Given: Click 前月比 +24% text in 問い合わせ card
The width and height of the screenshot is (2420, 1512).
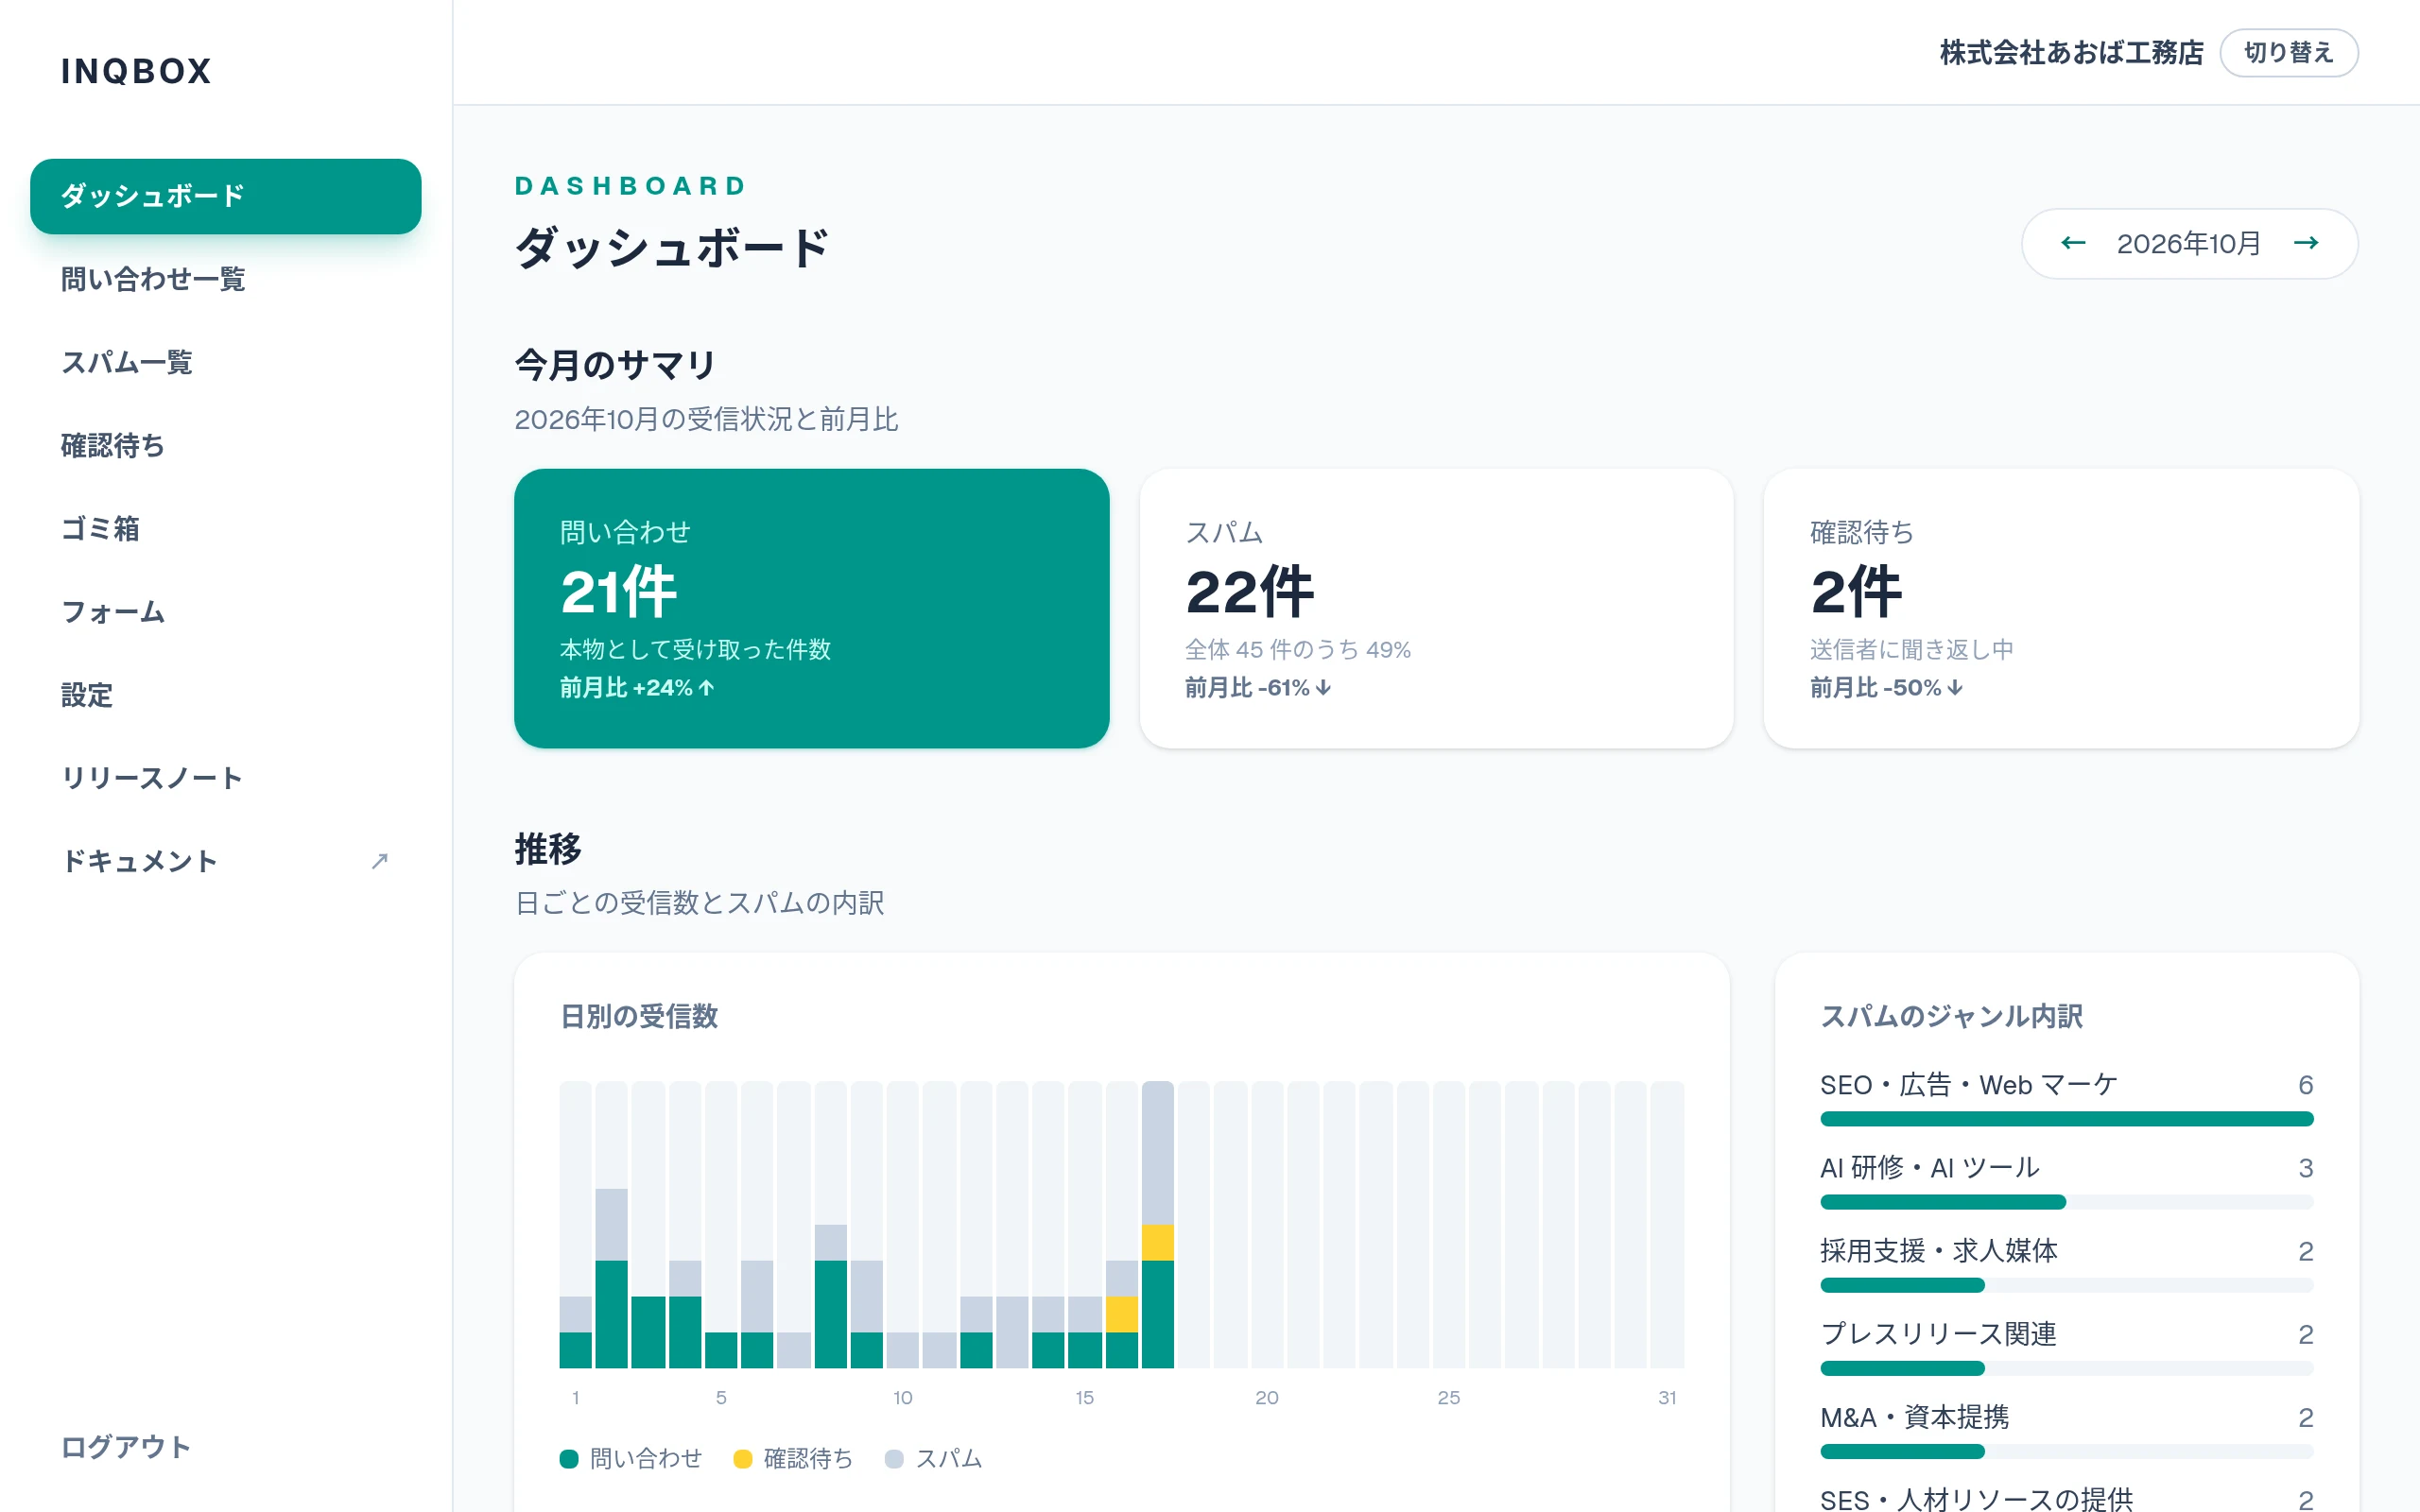Looking at the screenshot, I should 637,687.
